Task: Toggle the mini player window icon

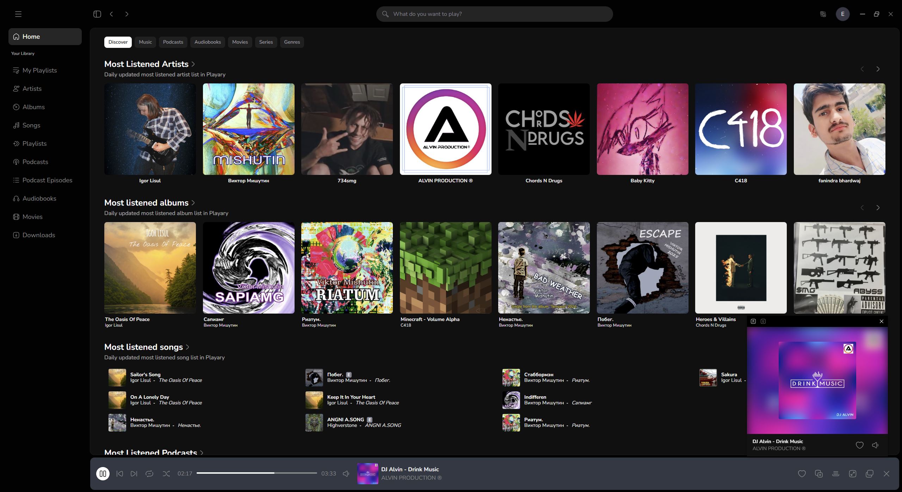Action: point(870,474)
